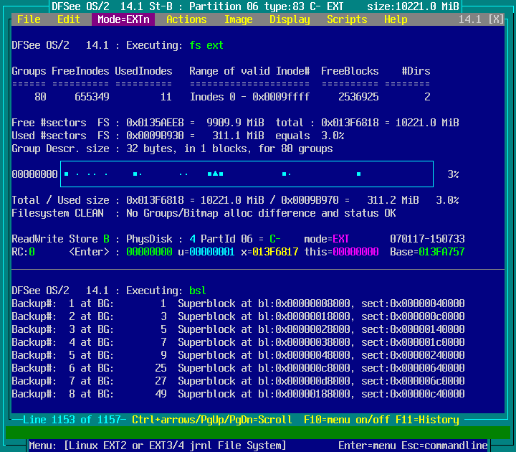The width and height of the screenshot is (516, 452).
Task: Click the yellow 'x=013F6817' value
Action: click(269, 252)
